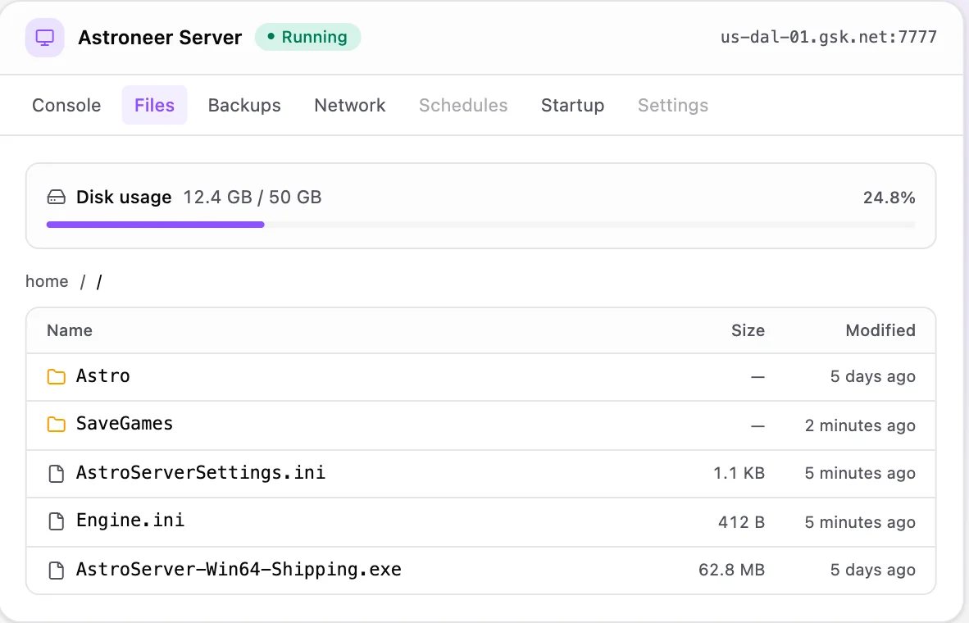Screen dimensions: 969x623
Task: Click the SaveGames folder icon
Action: coord(57,424)
